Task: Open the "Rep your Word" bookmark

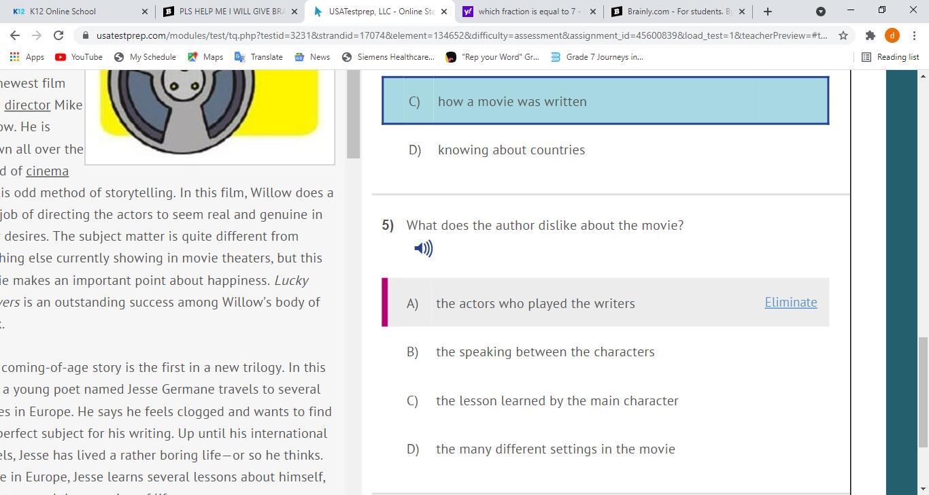Action: point(492,57)
